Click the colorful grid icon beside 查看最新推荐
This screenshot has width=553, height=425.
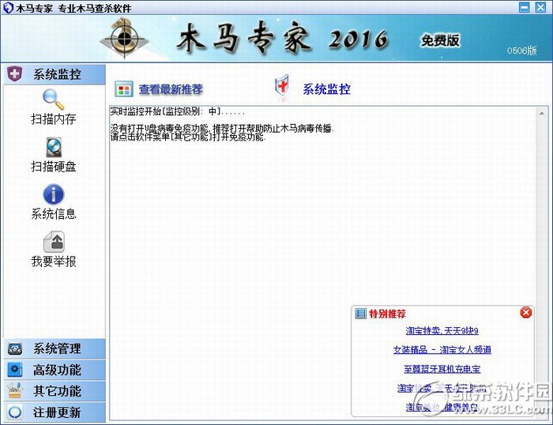point(124,89)
